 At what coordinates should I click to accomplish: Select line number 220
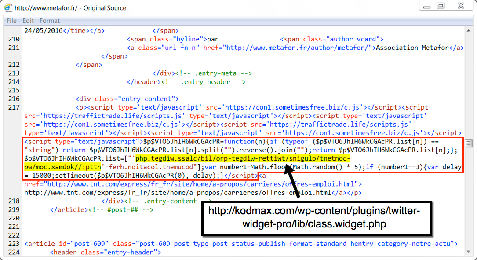14,218
